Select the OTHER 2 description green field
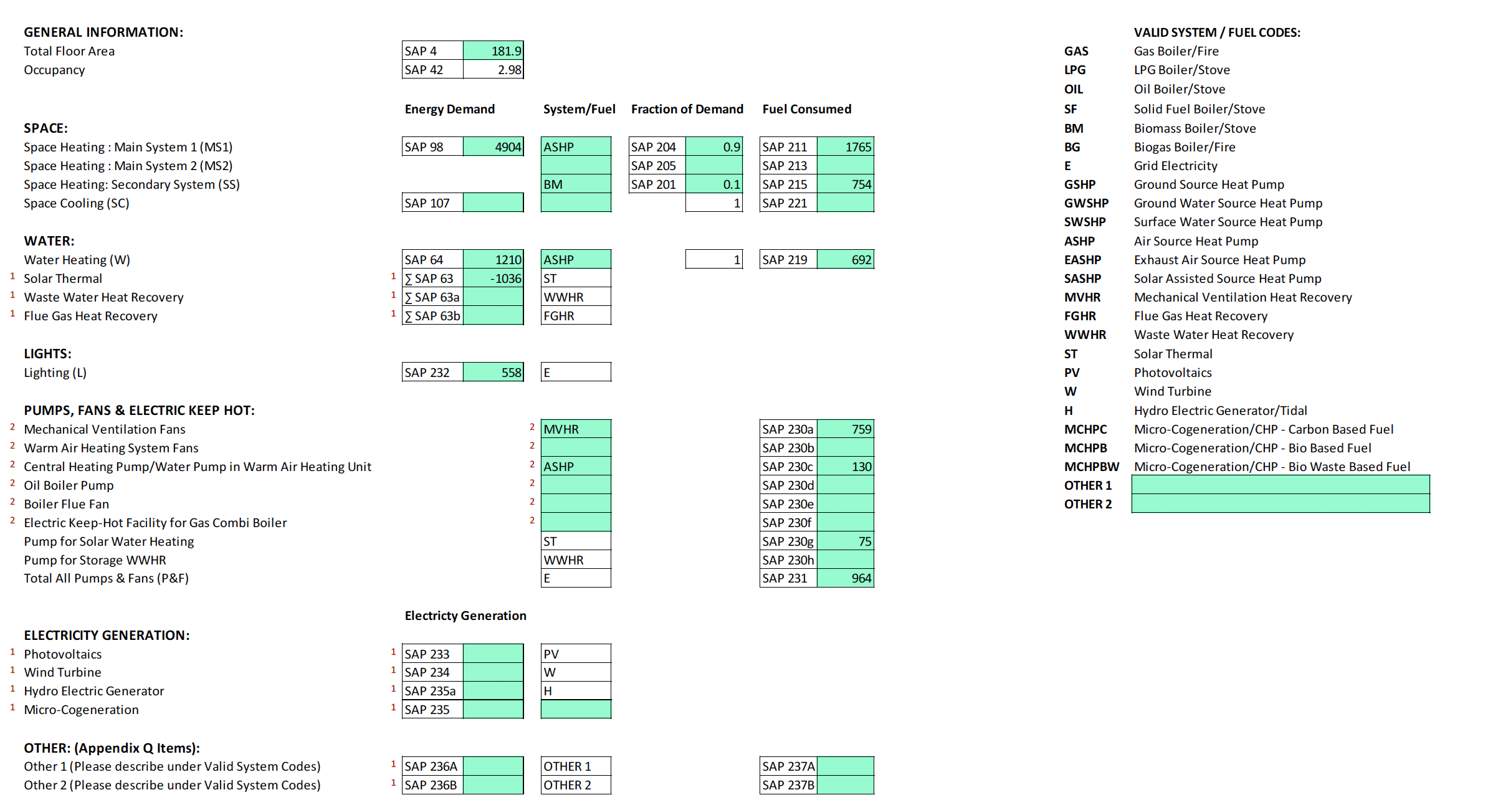 coord(1281,503)
